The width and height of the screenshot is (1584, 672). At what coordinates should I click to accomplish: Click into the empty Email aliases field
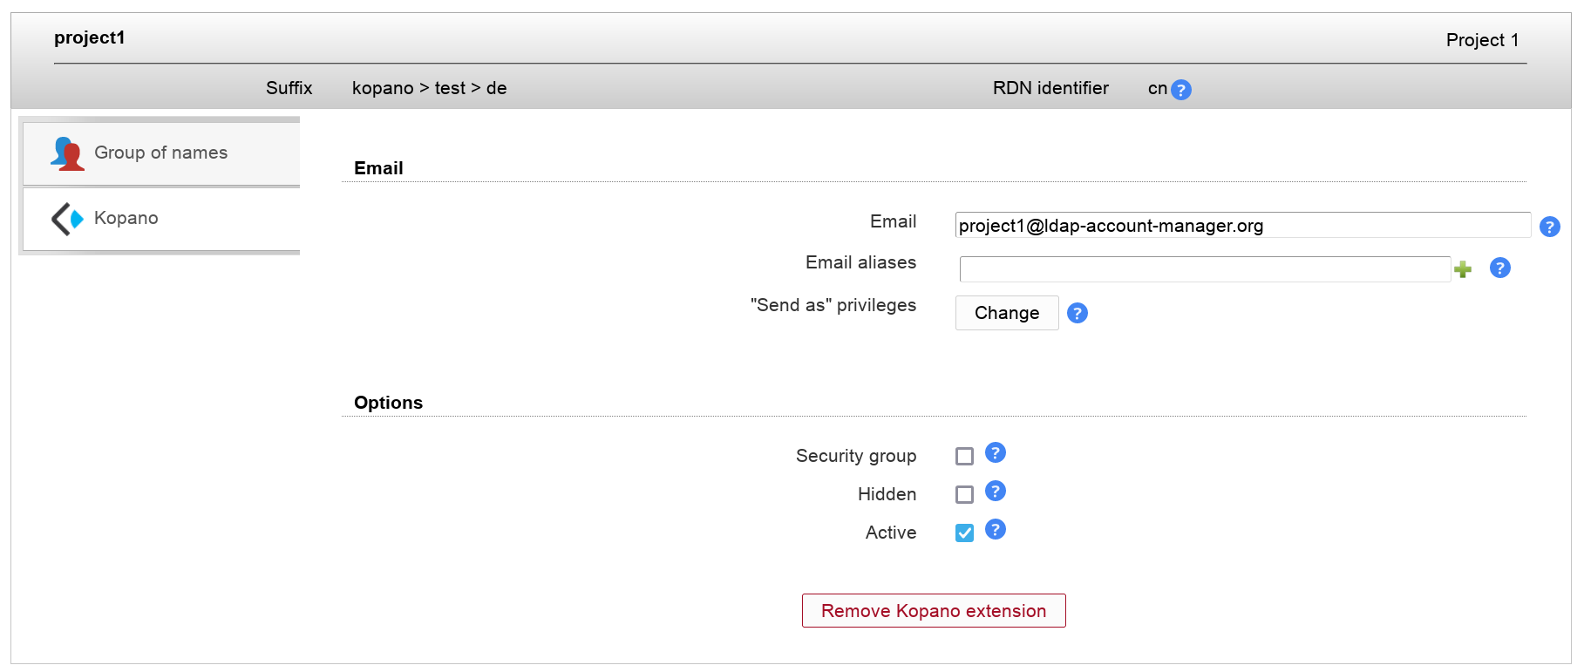[x=1204, y=269]
